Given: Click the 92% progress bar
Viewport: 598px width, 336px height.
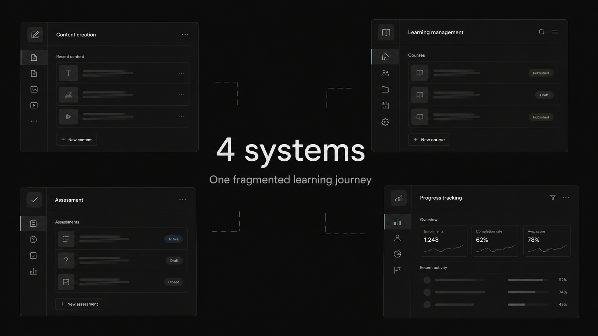Looking at the screenshot, I should coord(528,280).
